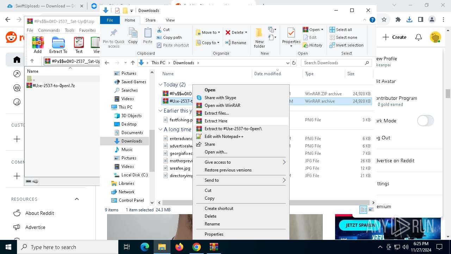Open the Move to dropdown
The width and height of the screenshot is (451, 254).
(x=208, y=32)
